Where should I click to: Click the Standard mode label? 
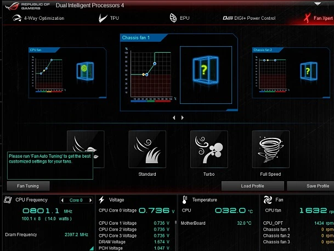pos(147,174)
